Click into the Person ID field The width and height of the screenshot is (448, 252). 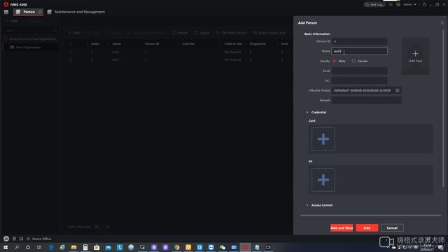click(359, 41)
